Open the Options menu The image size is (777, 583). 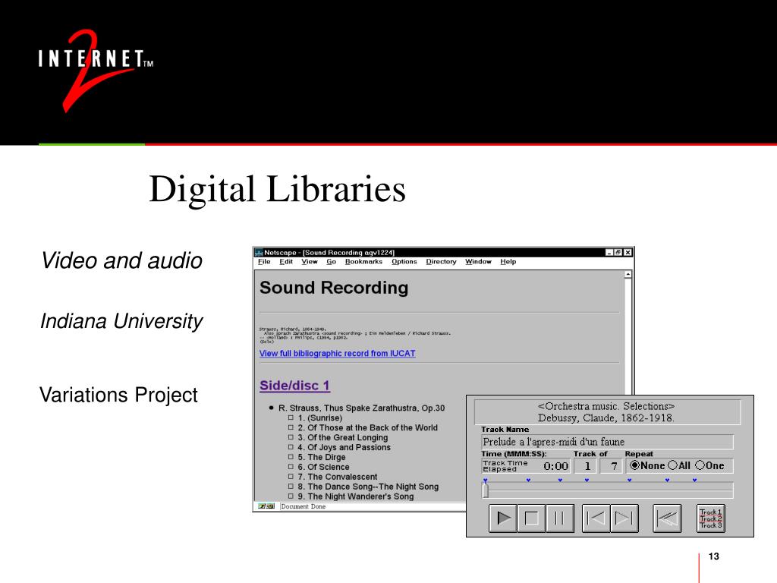point(404,262)
